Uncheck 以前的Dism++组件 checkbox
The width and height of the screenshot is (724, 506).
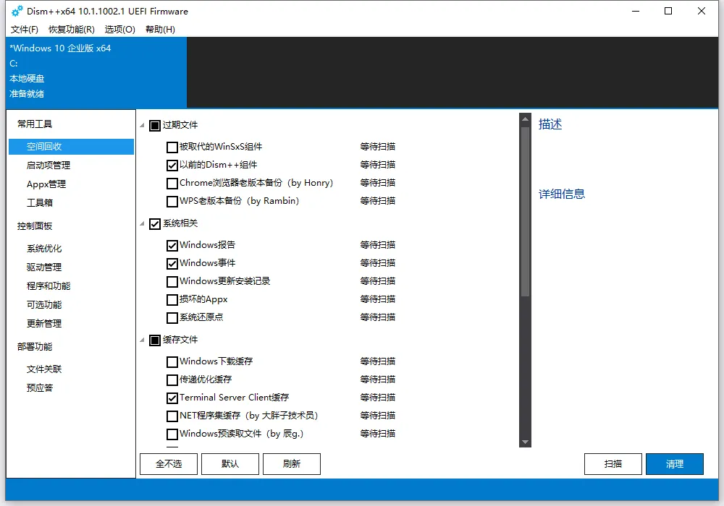click(172, 165)
